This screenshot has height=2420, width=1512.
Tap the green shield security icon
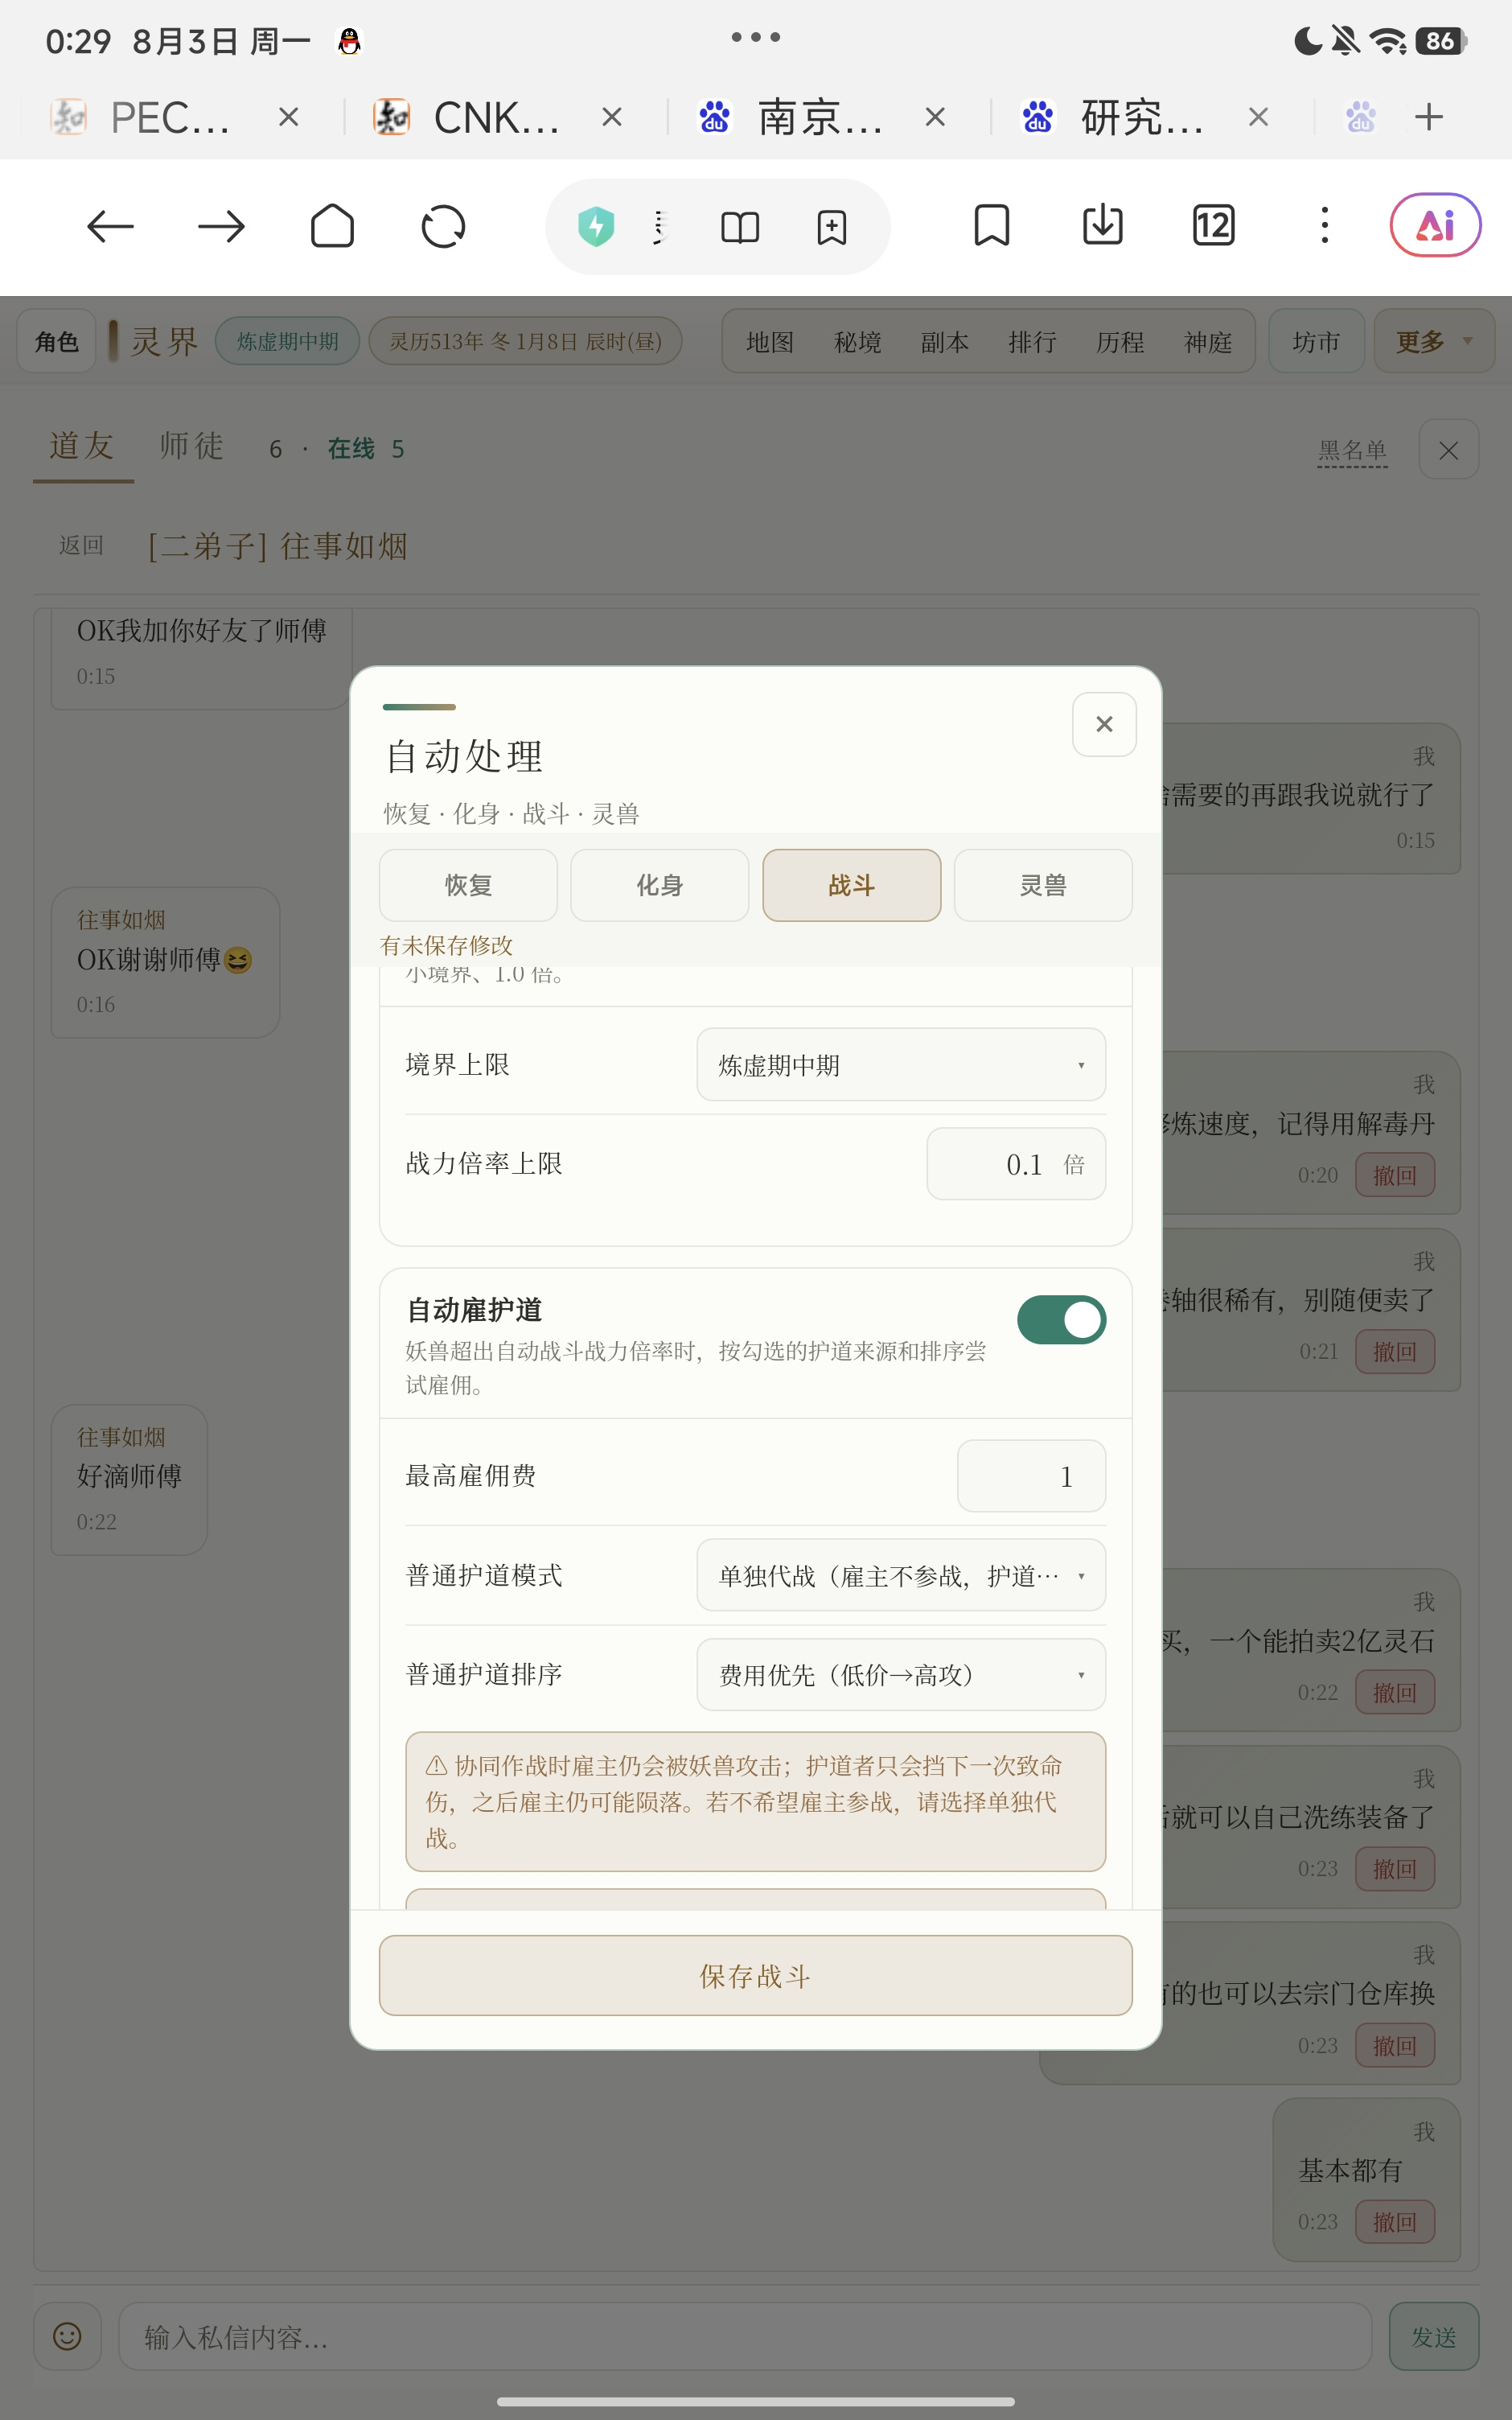pyautogui.click(x=596, y=227)
